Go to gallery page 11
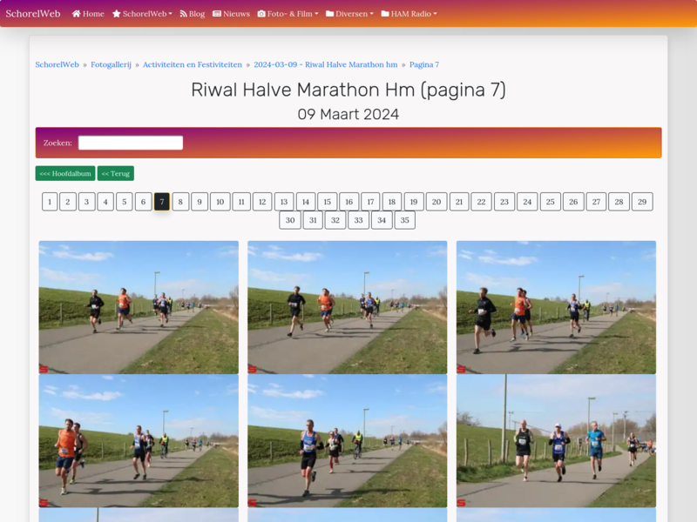The width and height of the screenshot is (697, 522). (x=241, y=202)
